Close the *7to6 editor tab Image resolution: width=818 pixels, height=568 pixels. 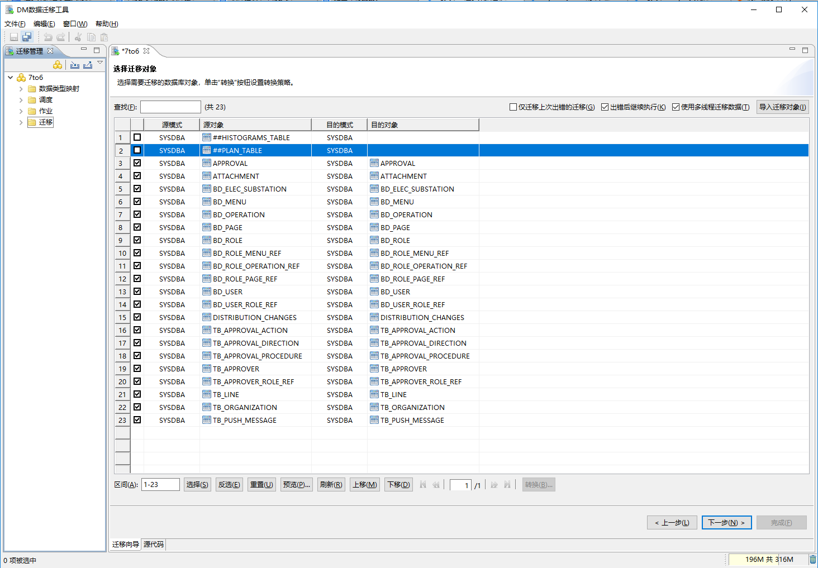pos(146,51)
